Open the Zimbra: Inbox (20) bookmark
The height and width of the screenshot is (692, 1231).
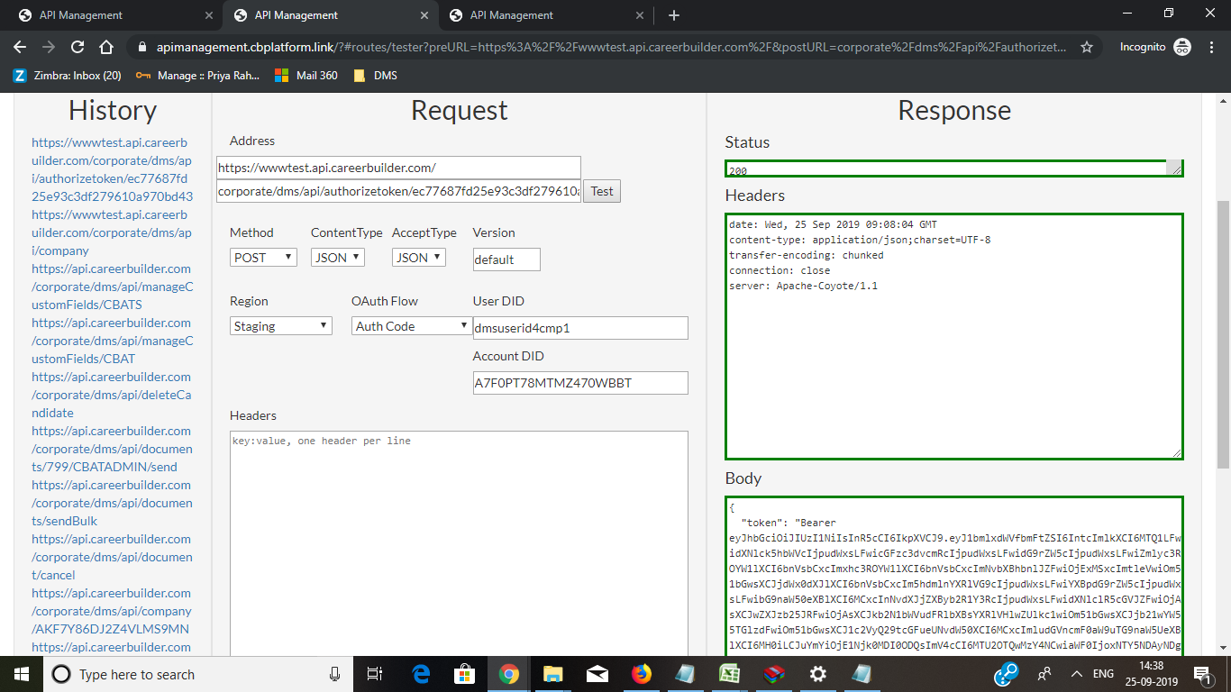pos(68,76)
